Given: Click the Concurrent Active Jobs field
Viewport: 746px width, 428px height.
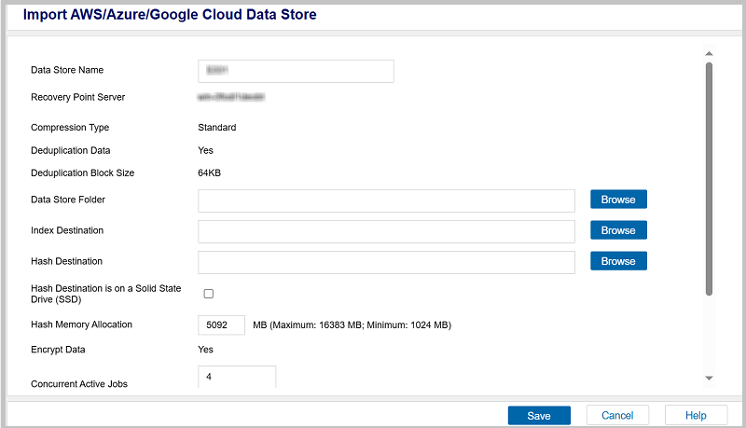Looking at the screenshot, I should point(237,377).
